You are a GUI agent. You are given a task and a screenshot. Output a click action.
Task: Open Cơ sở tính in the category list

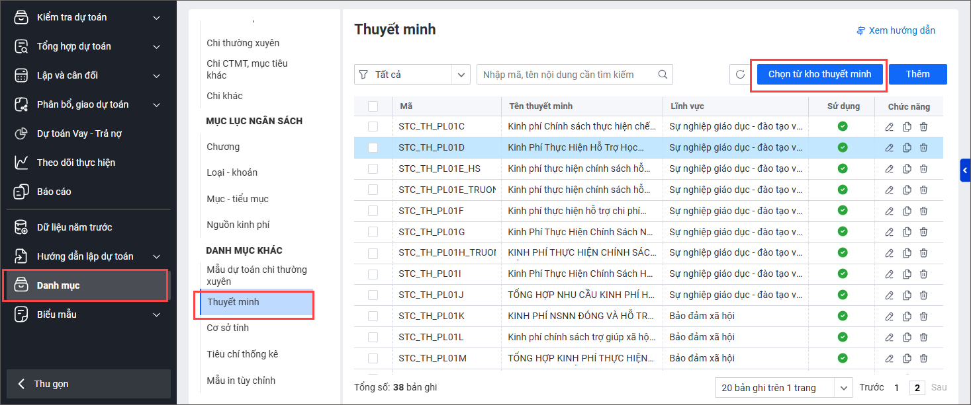click(x=228, y=328)
